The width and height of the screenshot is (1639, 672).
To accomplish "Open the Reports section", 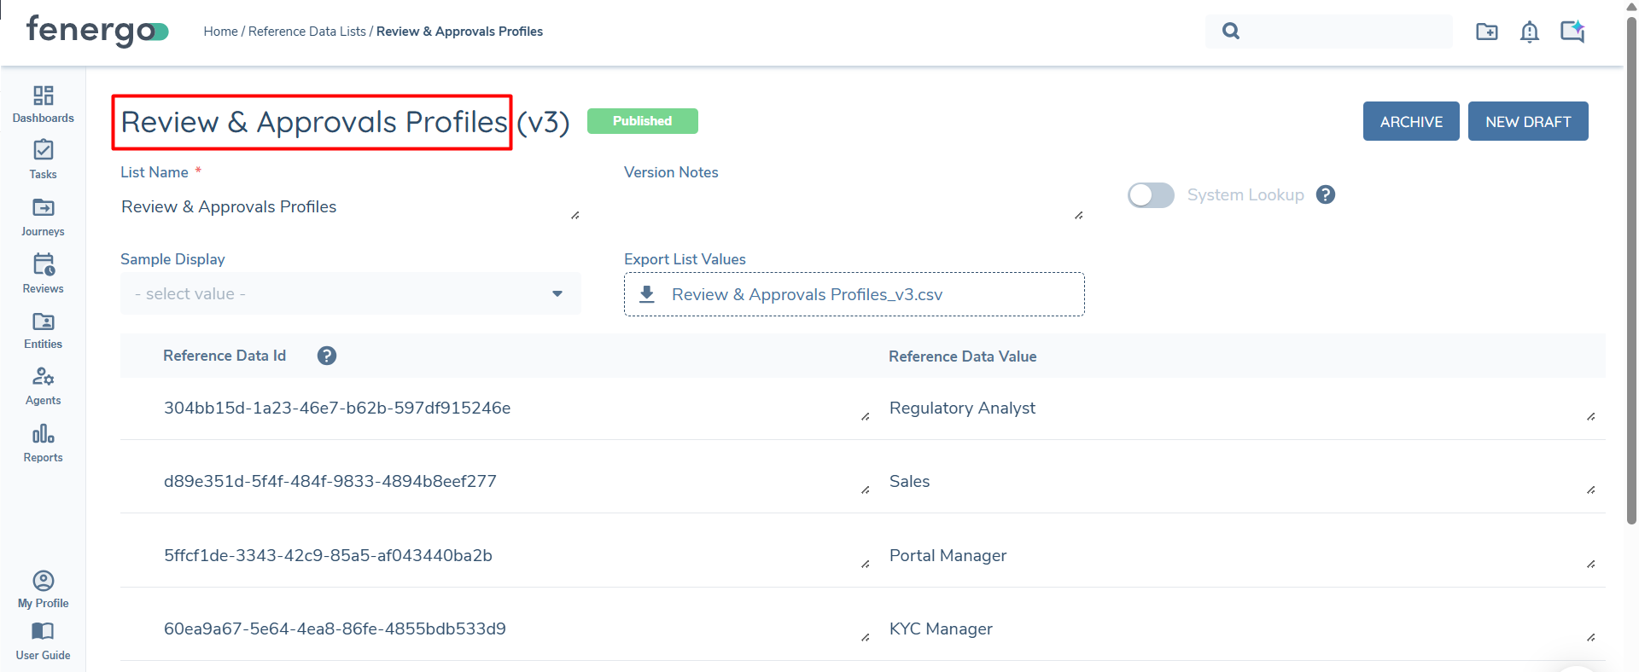I will pos(43,443).
